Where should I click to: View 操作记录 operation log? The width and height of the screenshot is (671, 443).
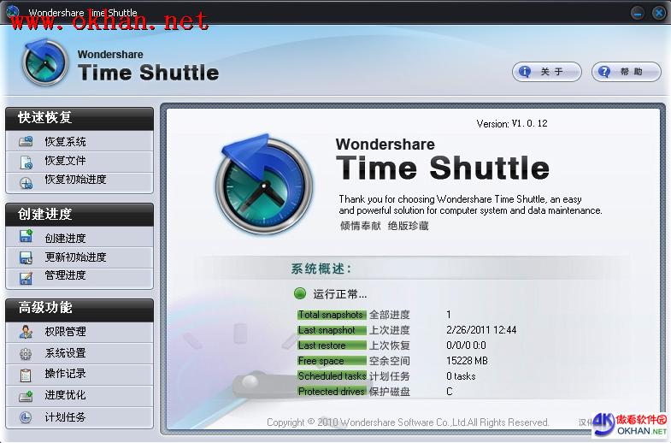coord(79,375)
